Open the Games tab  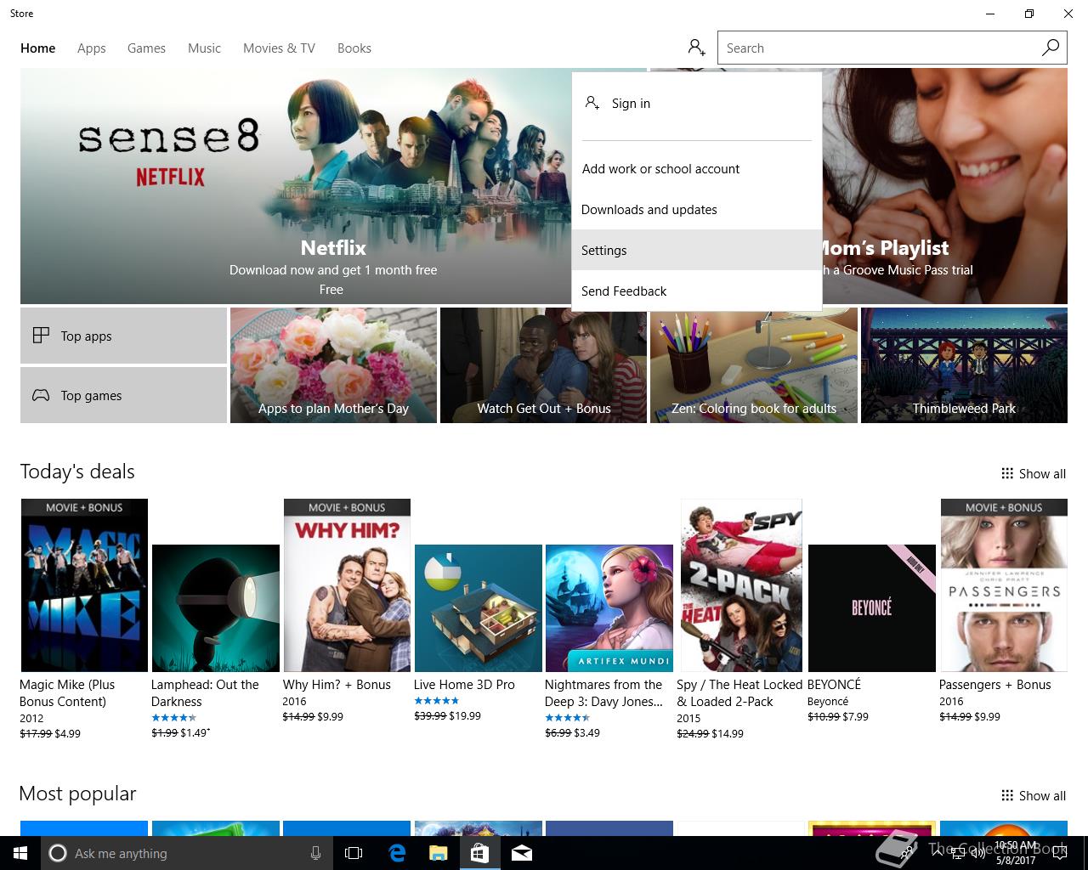pos(146,48)
